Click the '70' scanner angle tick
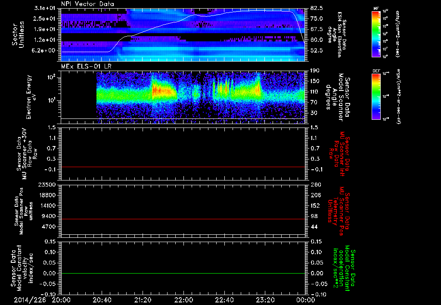Screen dimensions: 441x305 (x=314, y=103)
